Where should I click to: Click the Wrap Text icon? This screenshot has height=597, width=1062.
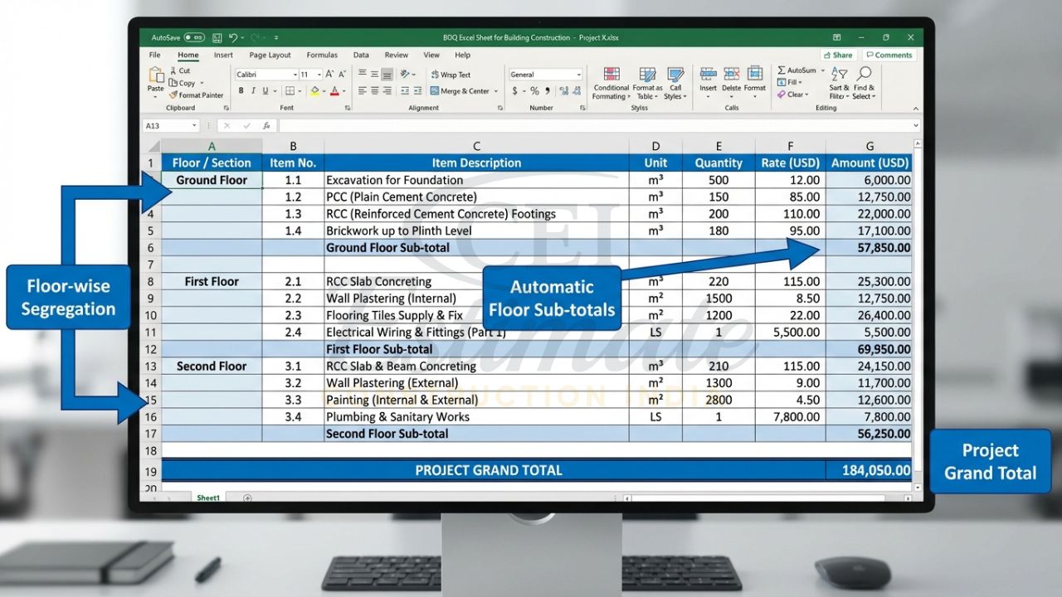451,74
